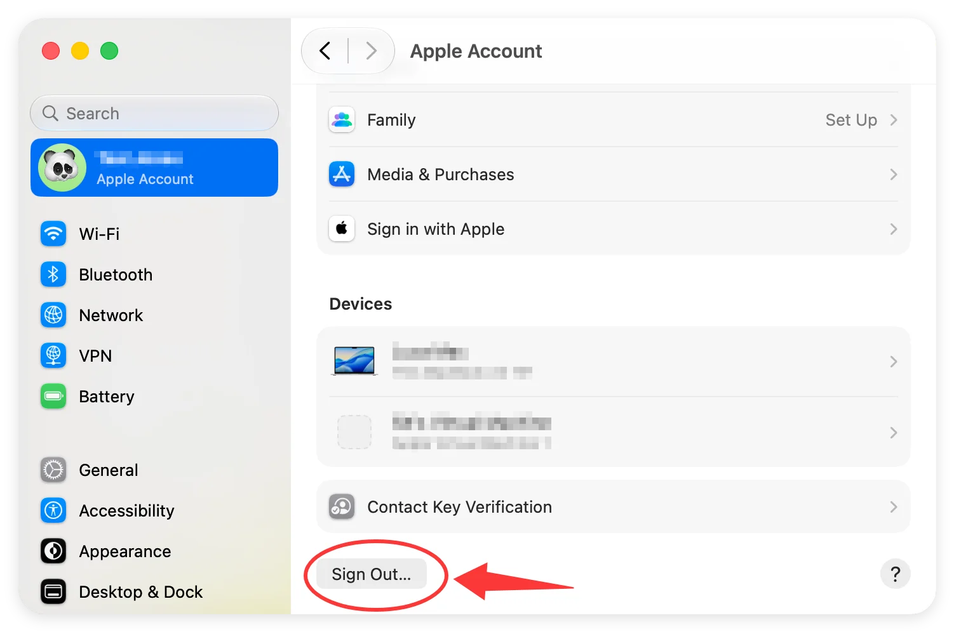Click the Media & Purchases App Store icon

[342, 174]
